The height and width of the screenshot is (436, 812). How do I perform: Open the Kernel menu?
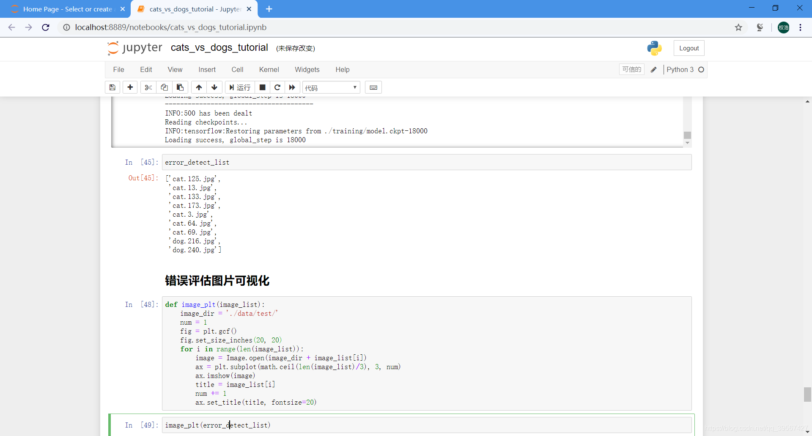(269, 69)
